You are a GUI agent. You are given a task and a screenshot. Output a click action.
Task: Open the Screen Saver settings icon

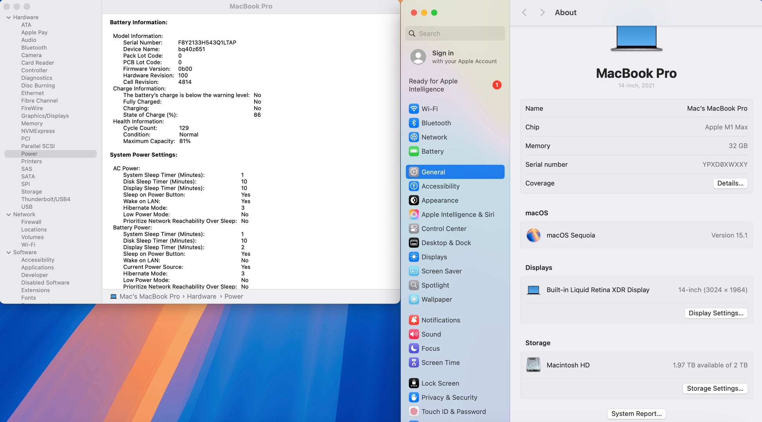414,271
